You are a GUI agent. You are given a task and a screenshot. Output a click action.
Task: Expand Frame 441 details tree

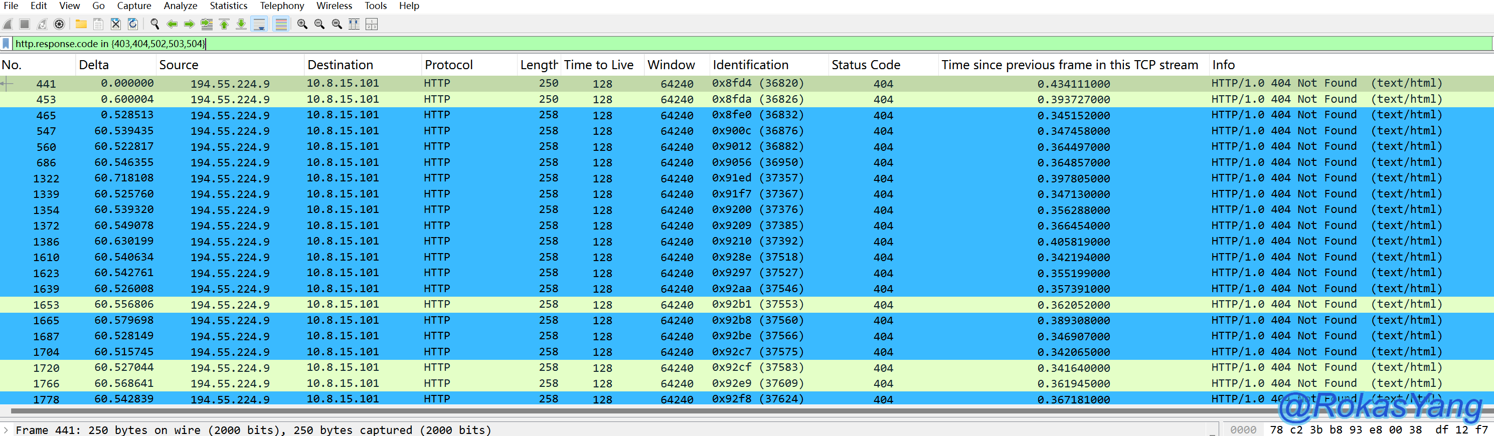(6, 429)
